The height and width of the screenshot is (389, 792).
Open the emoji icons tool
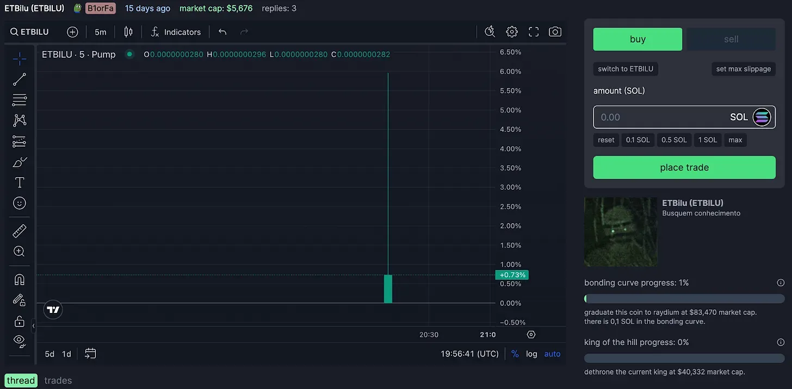[20, 203]
